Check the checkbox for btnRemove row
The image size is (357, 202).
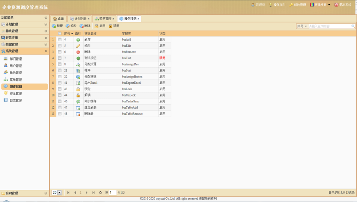(x=59, y=52)
